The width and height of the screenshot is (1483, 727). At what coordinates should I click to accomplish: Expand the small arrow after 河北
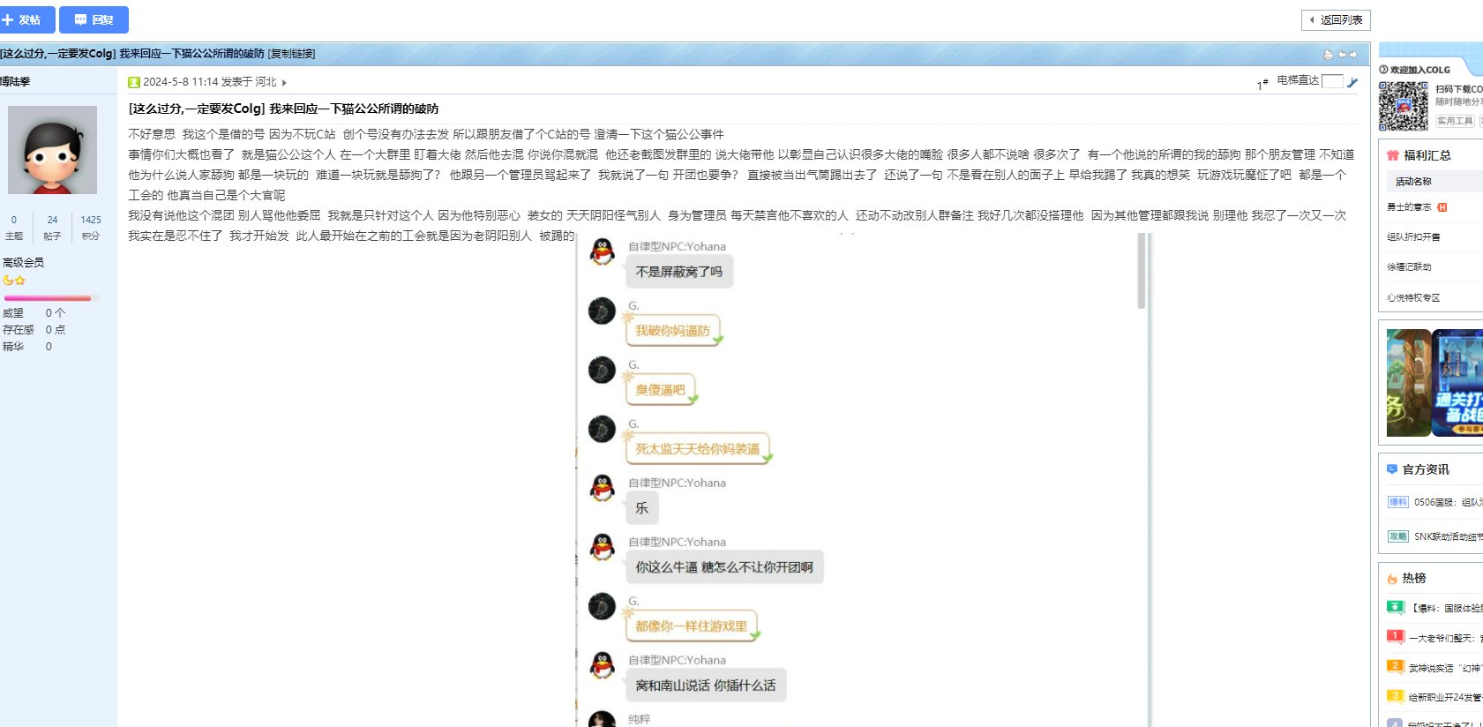[284, 83]
